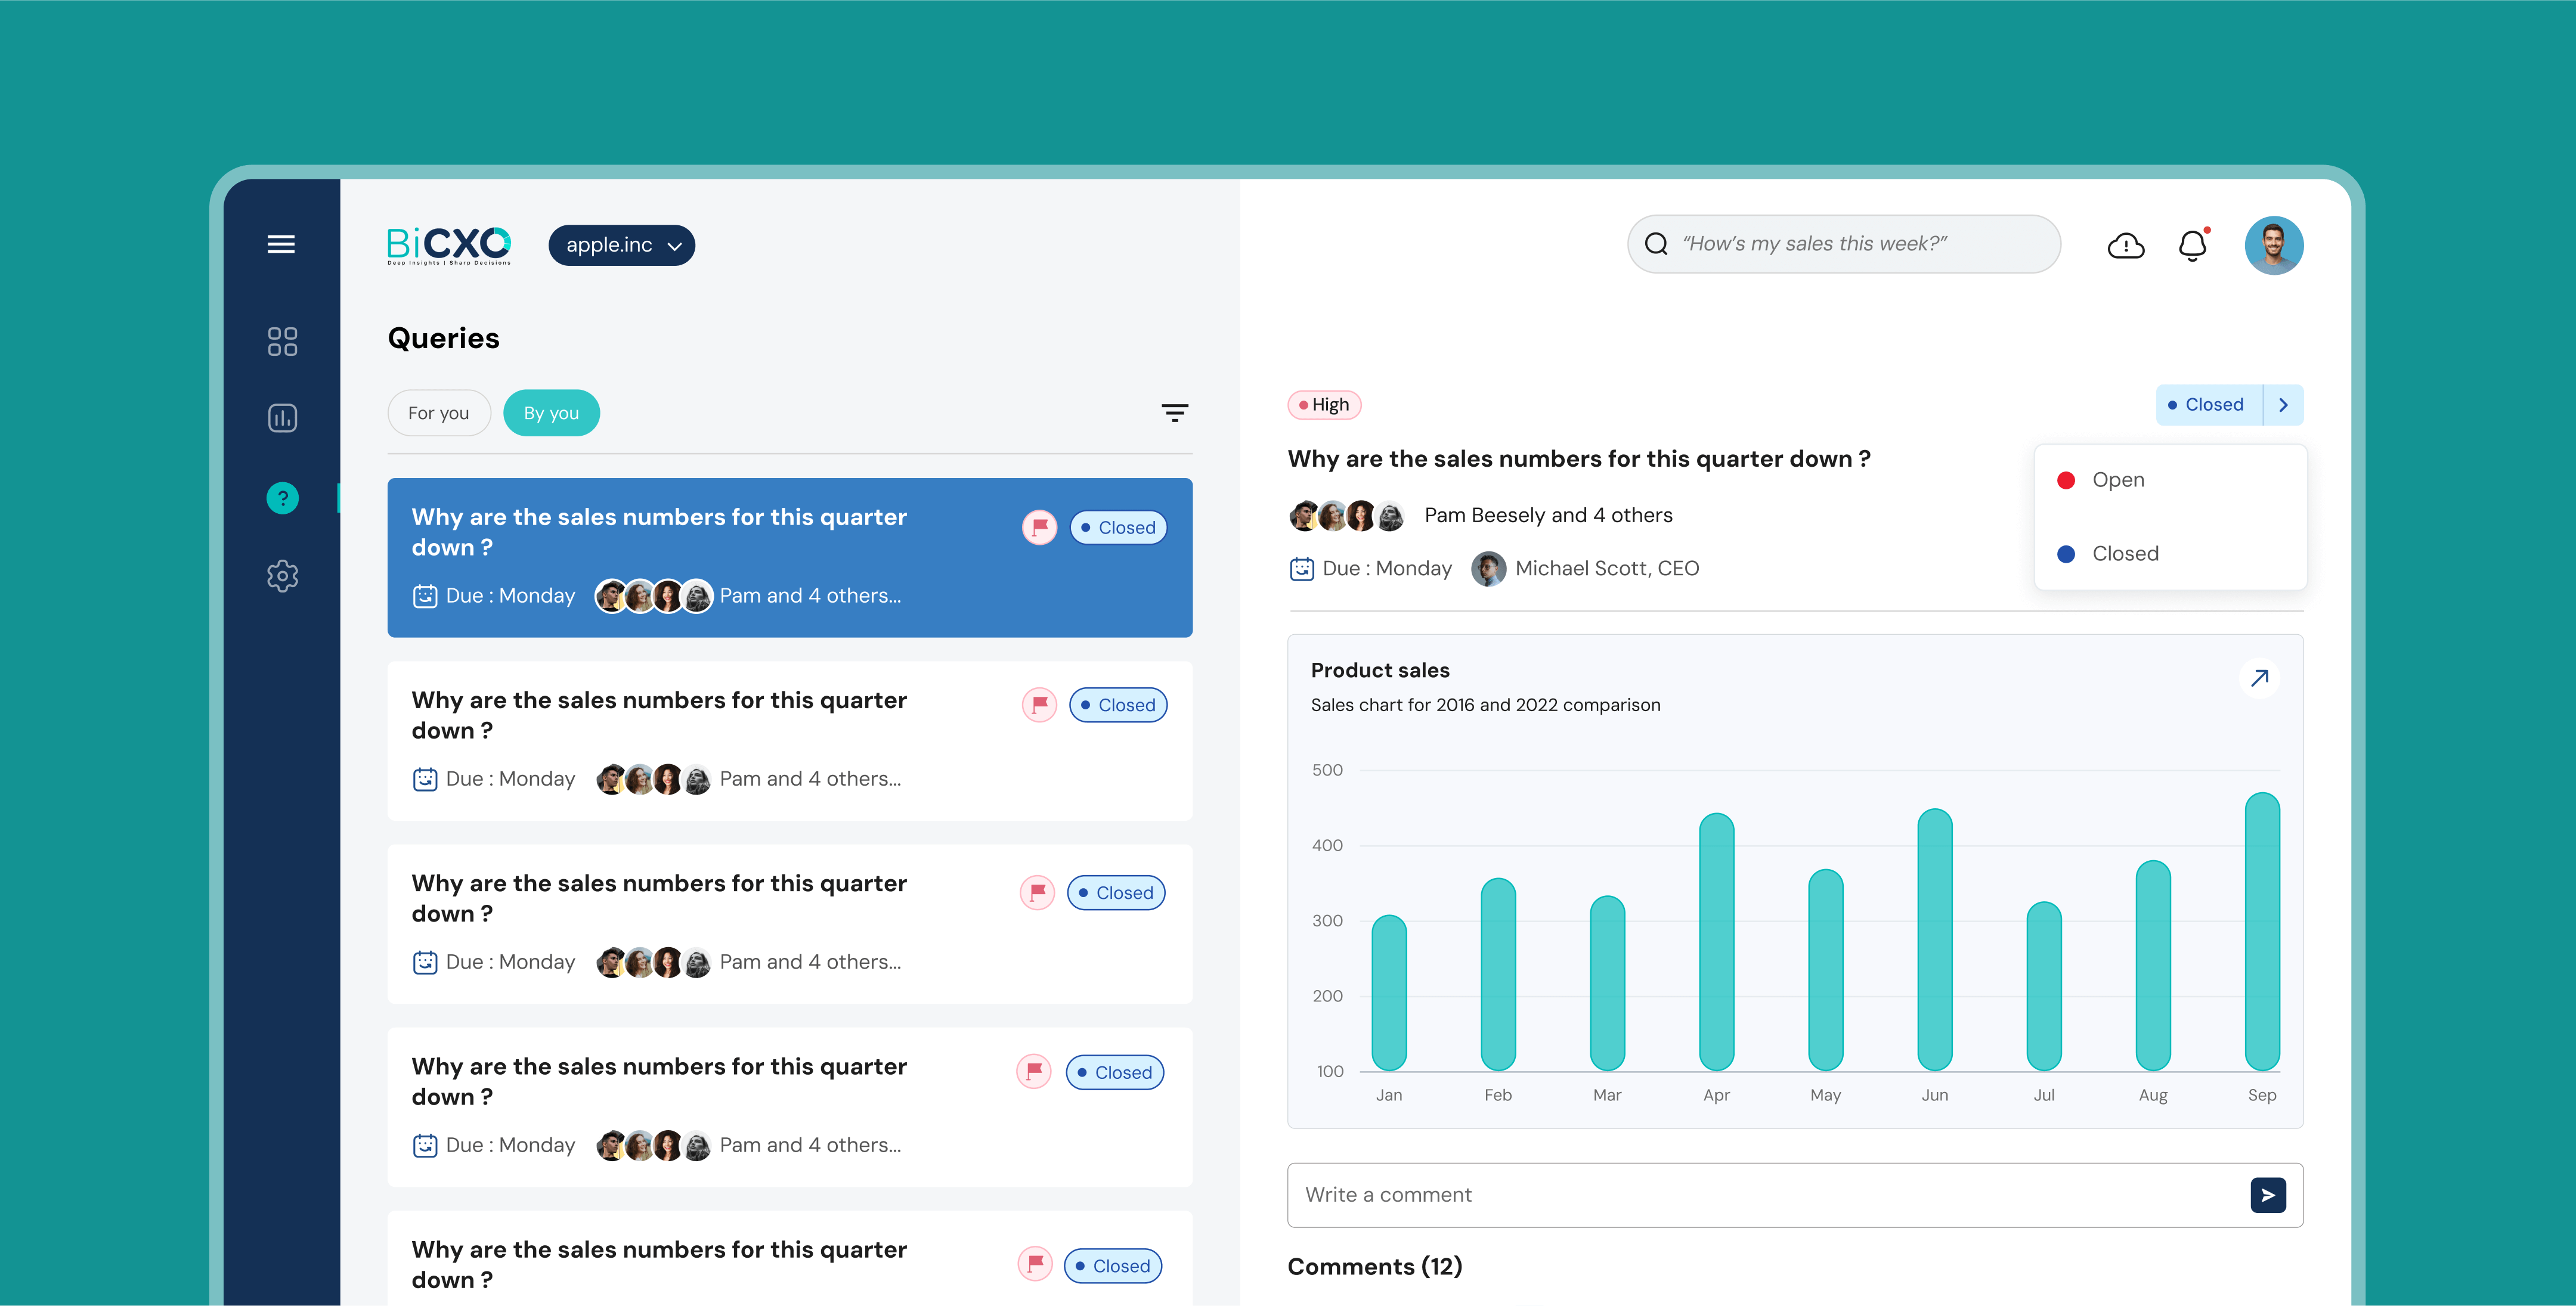Image resolution: width=2576 pixels, height=1306 pixels.
Task: Click the filter icon above query list
Action: tap(1174, 413)
